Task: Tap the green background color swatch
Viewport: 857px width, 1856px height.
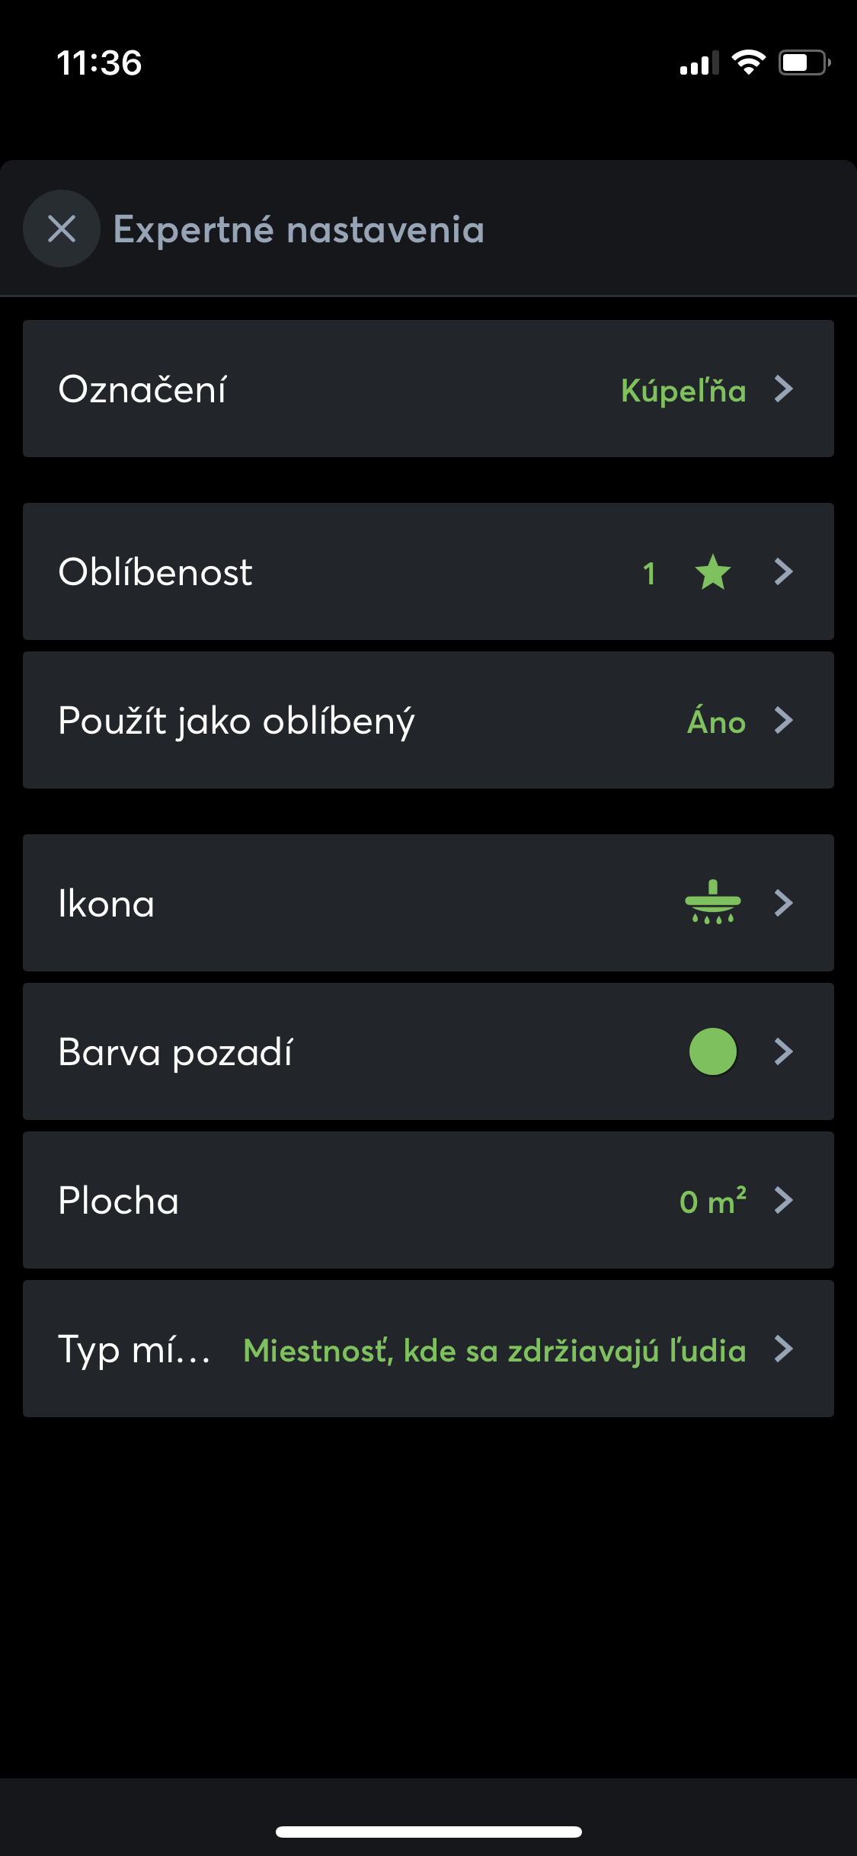Action: pos(713,1051)
